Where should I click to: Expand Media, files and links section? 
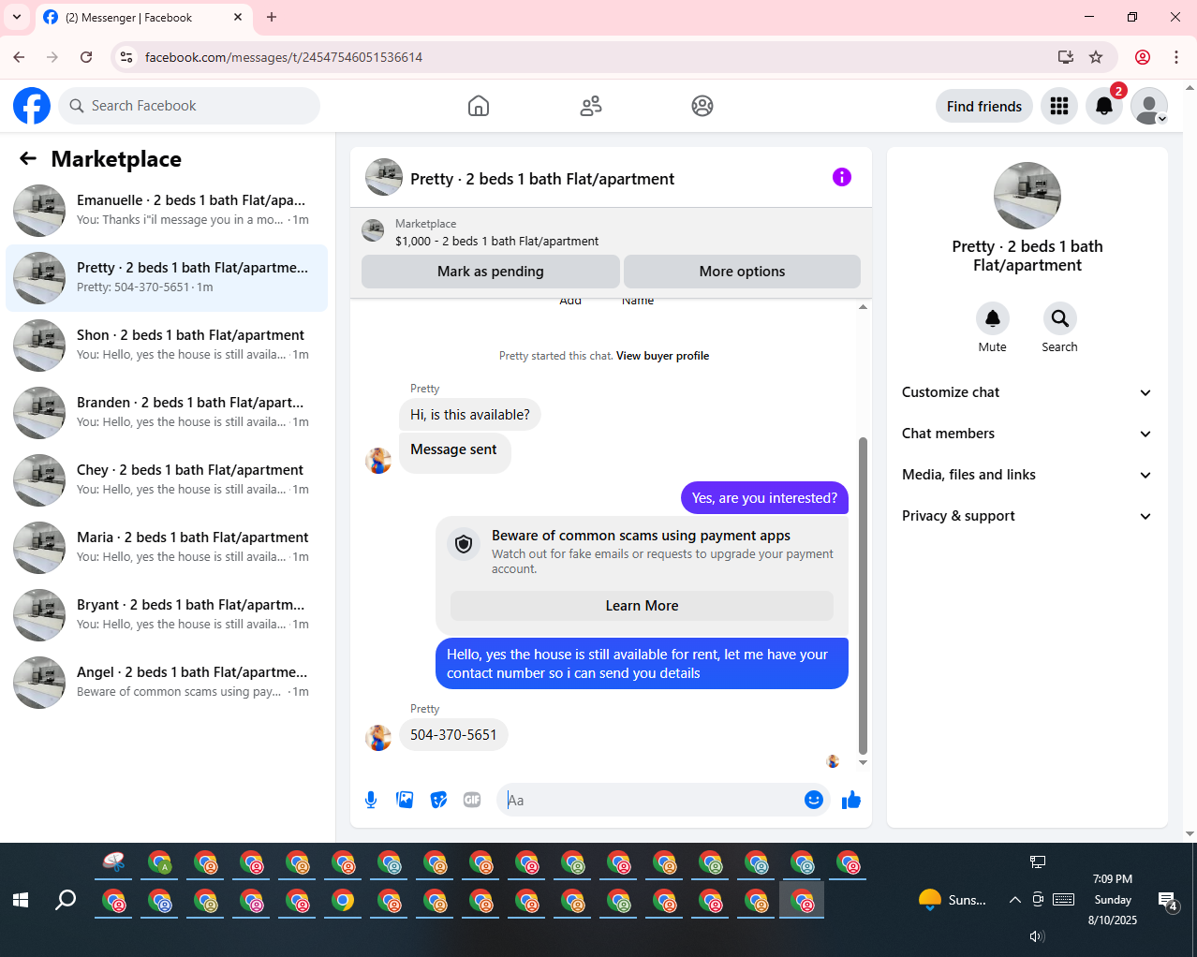pyautogui.click(x=1027, y=475)
